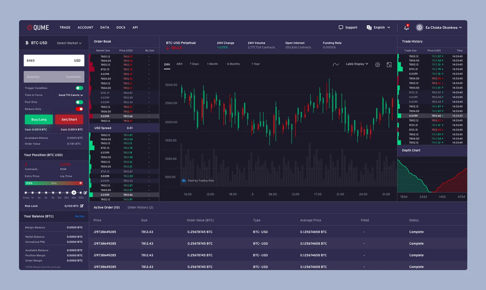Switch chart to 1 Year range

pos(256,64)
